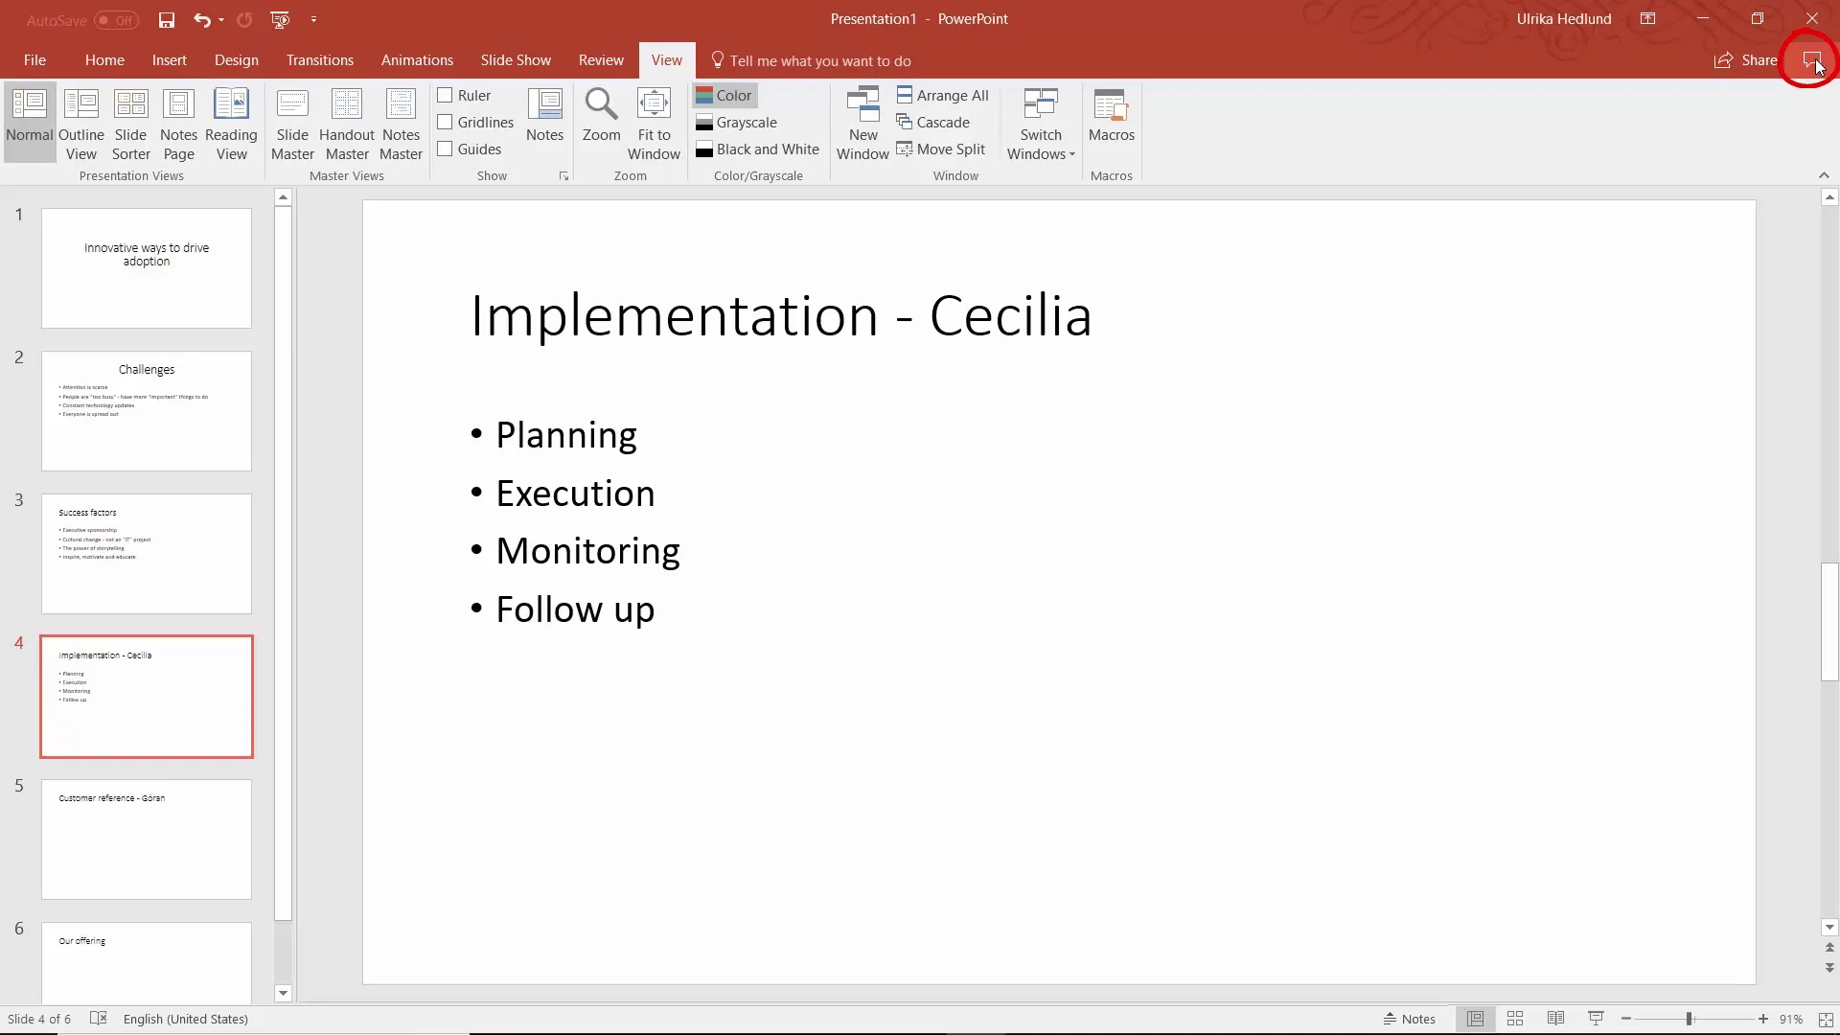Switch to the Transitions tab

(320, 60)
